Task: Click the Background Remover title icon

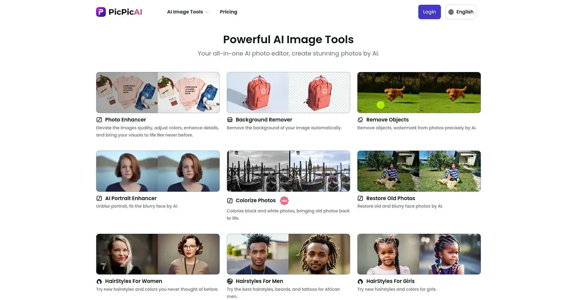Action: click(230, 120)
